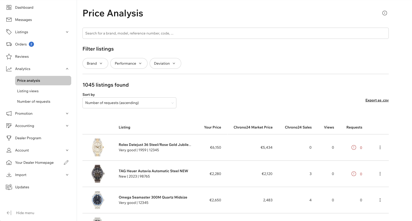Click the Promotion megaphone icon
Screen dimensions: 412x221
tap(9, 113)
